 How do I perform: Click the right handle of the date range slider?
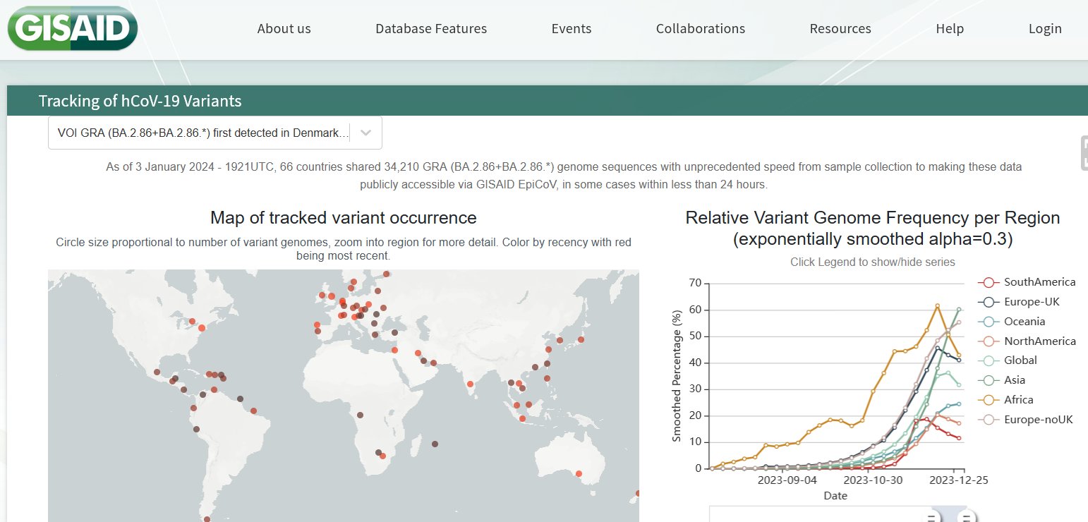pyautogui.click(x=966, y=518)
